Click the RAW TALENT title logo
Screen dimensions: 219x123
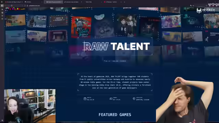(x=116, y=46)
